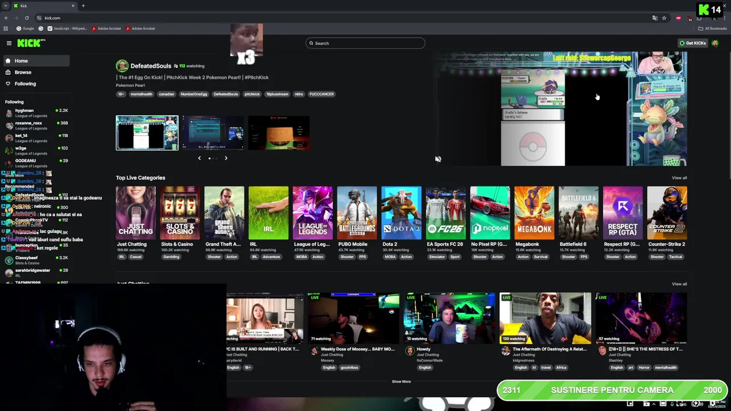Screen dimensions: 731x411
Task: Select the mentalhealth tag under DefeatedSouls
Action: (x=141, y=94)
